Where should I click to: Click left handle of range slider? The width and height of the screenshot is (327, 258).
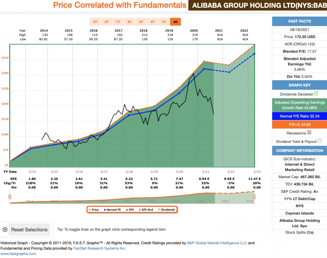pyautogui.click(x=10, y=197)
